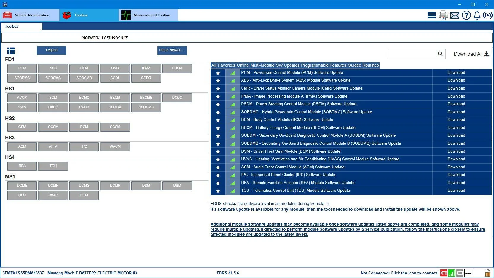Click the red connect icon in status bar
Viewport: 494px width, 278px height.
tap(444, 273)
